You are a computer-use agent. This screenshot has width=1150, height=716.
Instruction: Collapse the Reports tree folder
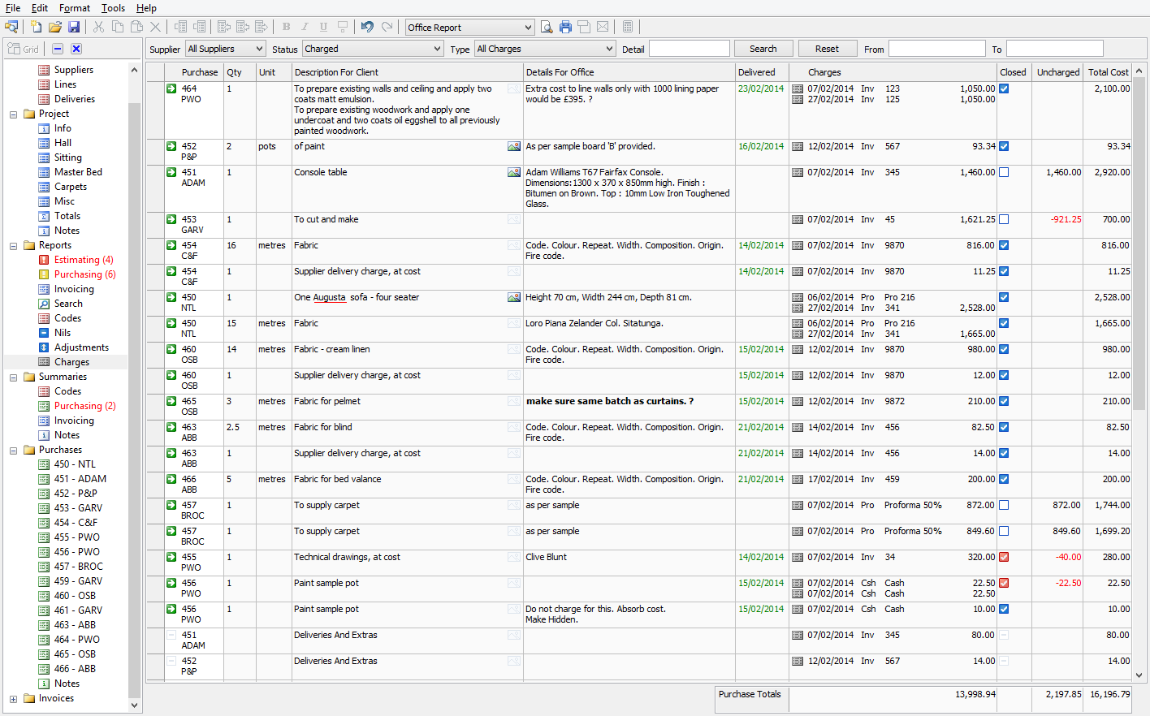click(x=13, y=246)
